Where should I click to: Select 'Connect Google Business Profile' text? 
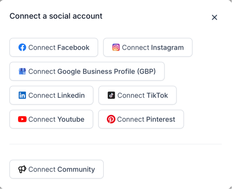click(x=81, y=72)
